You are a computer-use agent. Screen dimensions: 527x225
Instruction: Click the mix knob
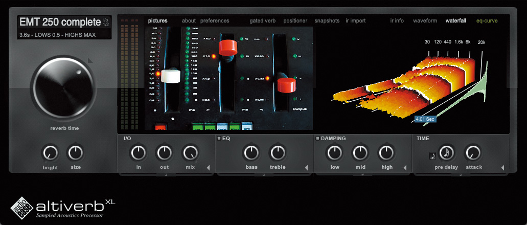click(x=190, y=153)
